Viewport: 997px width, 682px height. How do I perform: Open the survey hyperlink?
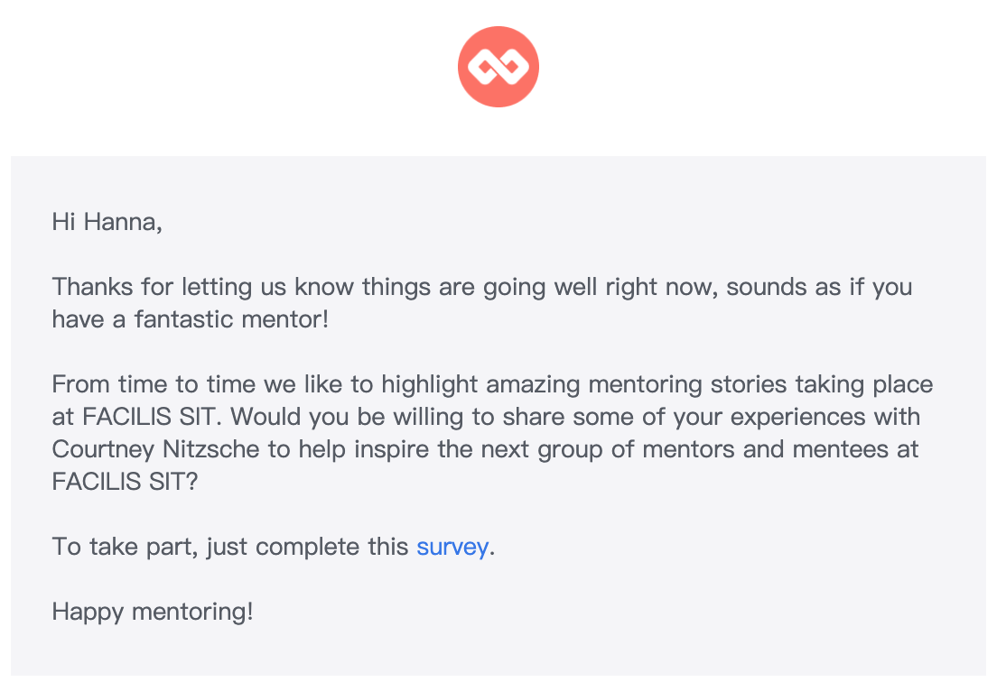pos(452,547)
